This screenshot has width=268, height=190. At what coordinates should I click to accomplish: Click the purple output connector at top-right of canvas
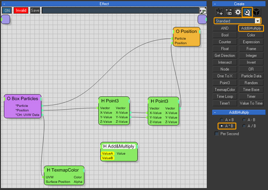(202, 19)
